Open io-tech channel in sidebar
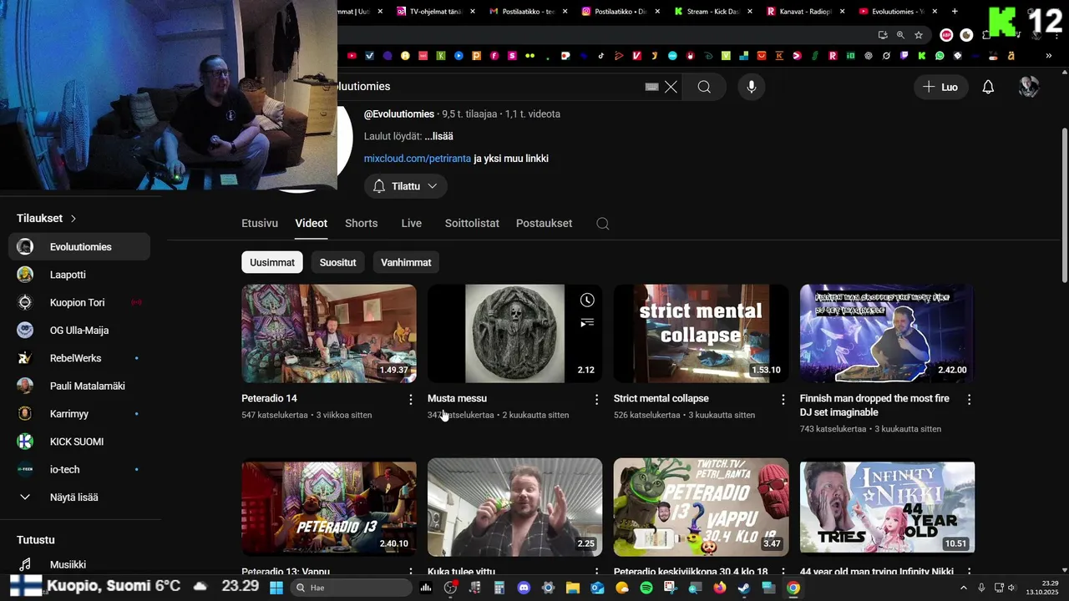The width and height of the screenshot is (1069, 601). coord(79,470)
